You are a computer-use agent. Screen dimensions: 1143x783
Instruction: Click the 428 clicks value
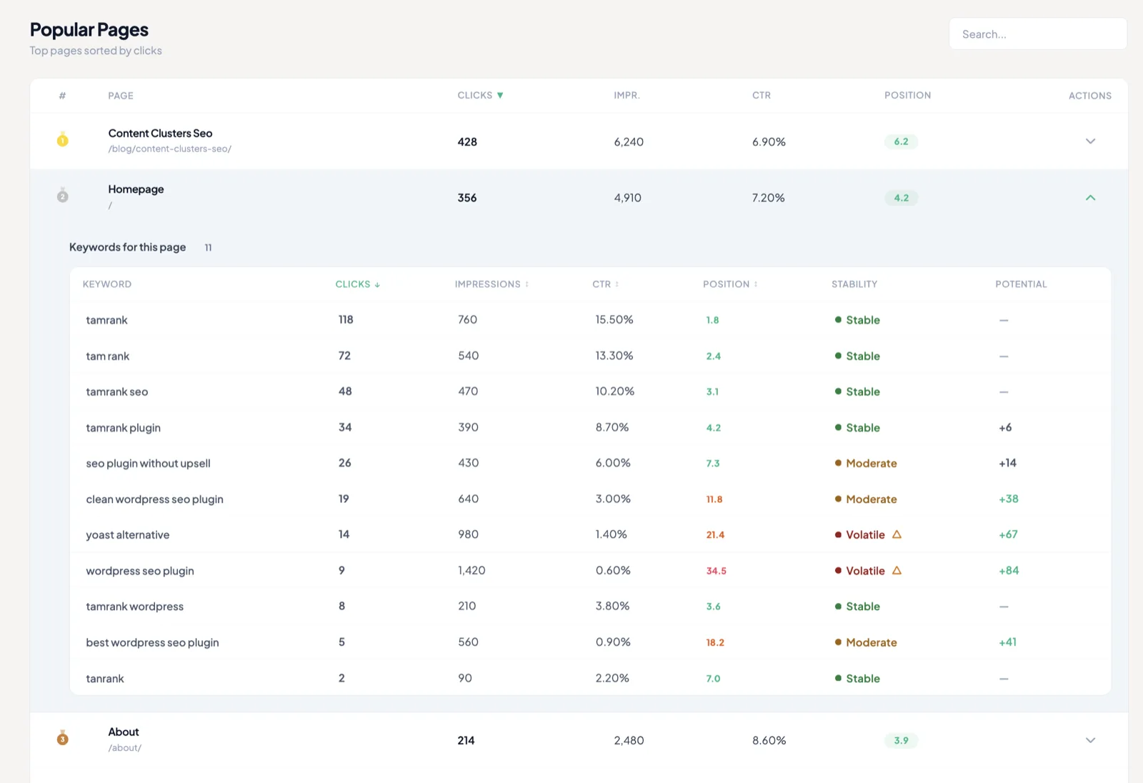click(x=467, y=141)
